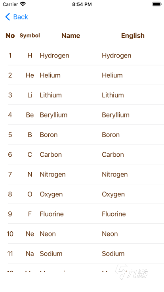The image size is (164, 292).
Task: Choose the Neon row
Action: pos(82,234)
